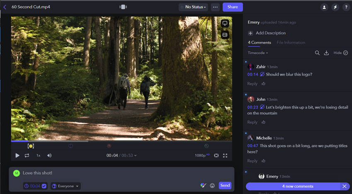Open the Timecode sort dropdown
Screen dimensions: 352x194
258,53
